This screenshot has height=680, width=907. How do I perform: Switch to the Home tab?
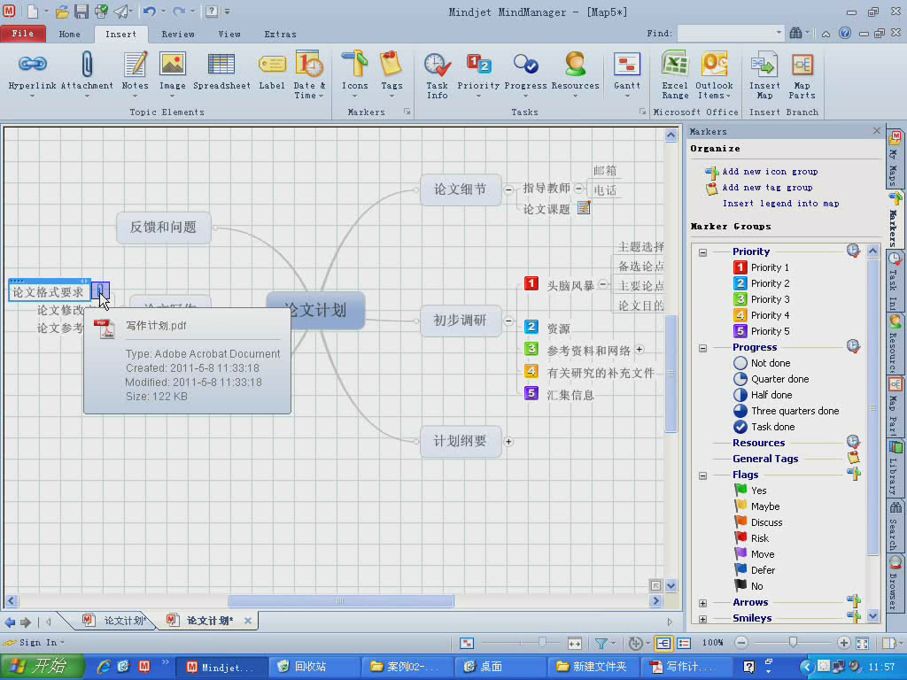(69, 35)
